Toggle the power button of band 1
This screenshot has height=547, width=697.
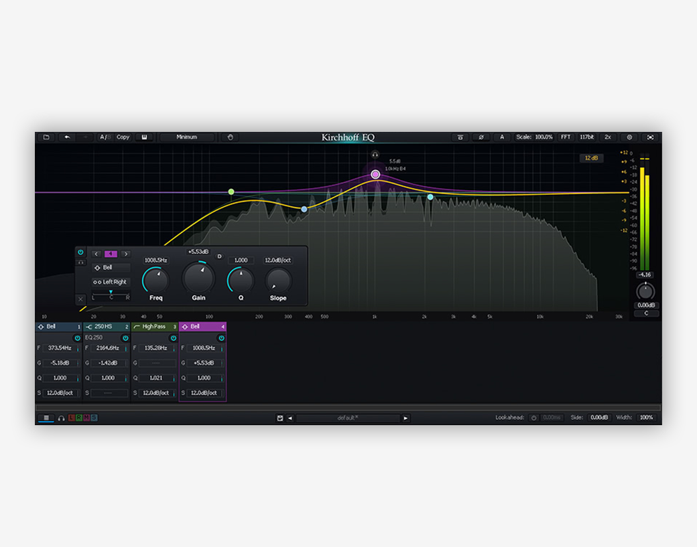tap(77, 338)
